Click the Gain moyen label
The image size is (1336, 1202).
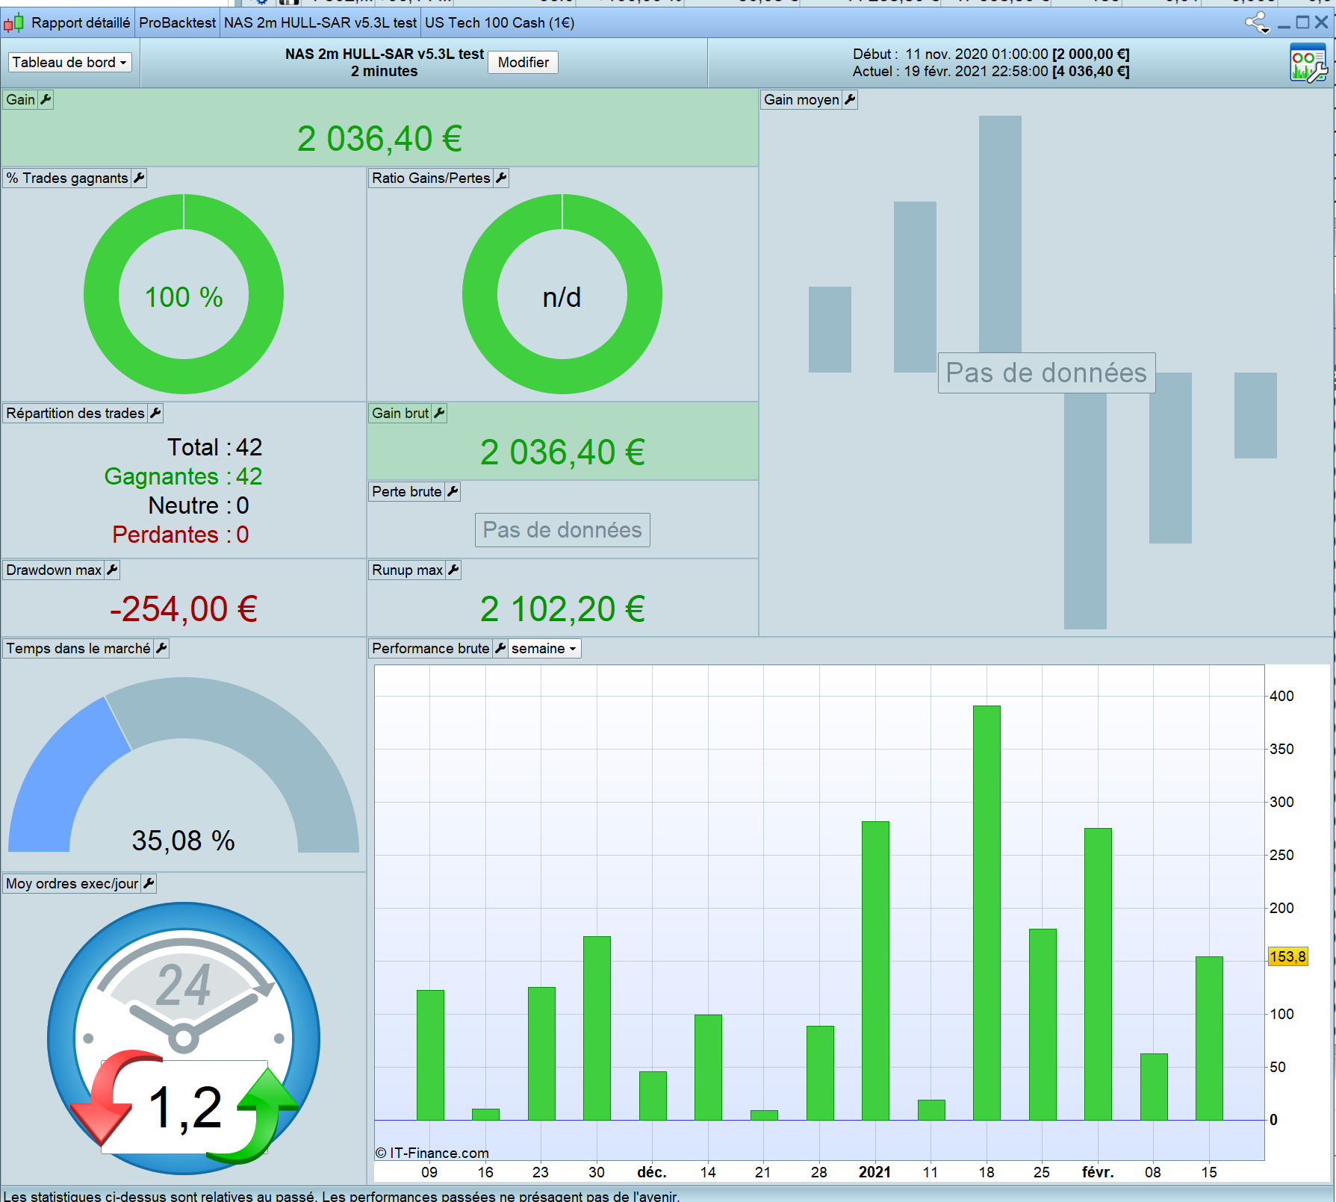(x=801, y=99)
